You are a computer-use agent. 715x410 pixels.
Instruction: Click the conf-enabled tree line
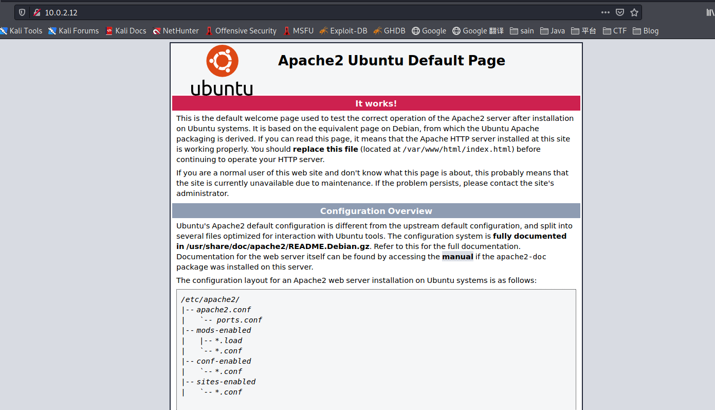pyautogui.click(x=224, y=361)
